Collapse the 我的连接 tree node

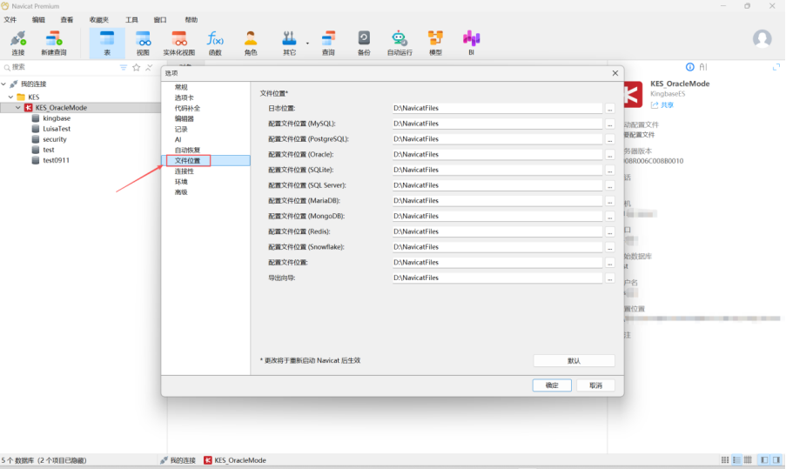[4, 84]
